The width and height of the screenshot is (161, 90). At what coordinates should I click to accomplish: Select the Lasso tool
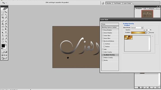(x=3, y=15)
